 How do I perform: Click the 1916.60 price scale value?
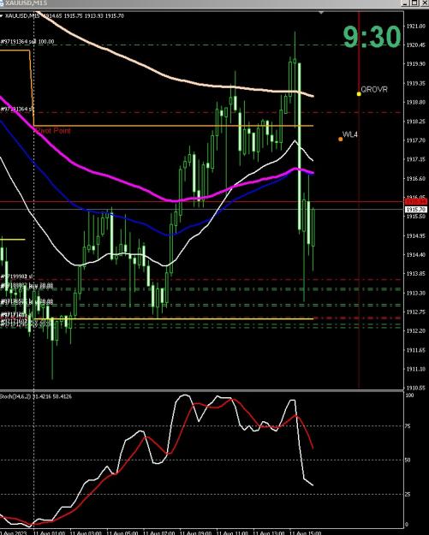(x=415, y=178)
